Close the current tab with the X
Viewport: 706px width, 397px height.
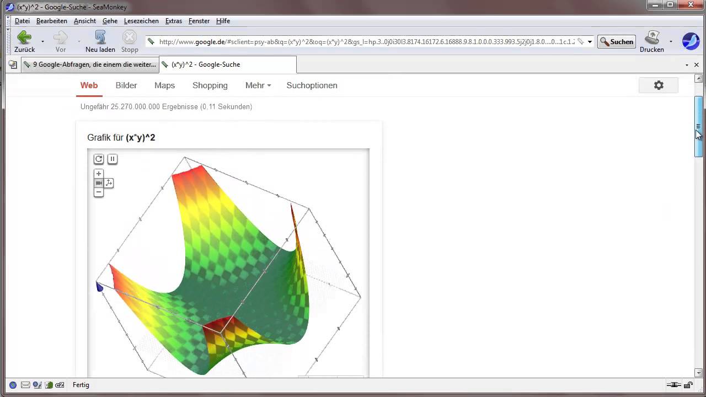pos(697,65)
